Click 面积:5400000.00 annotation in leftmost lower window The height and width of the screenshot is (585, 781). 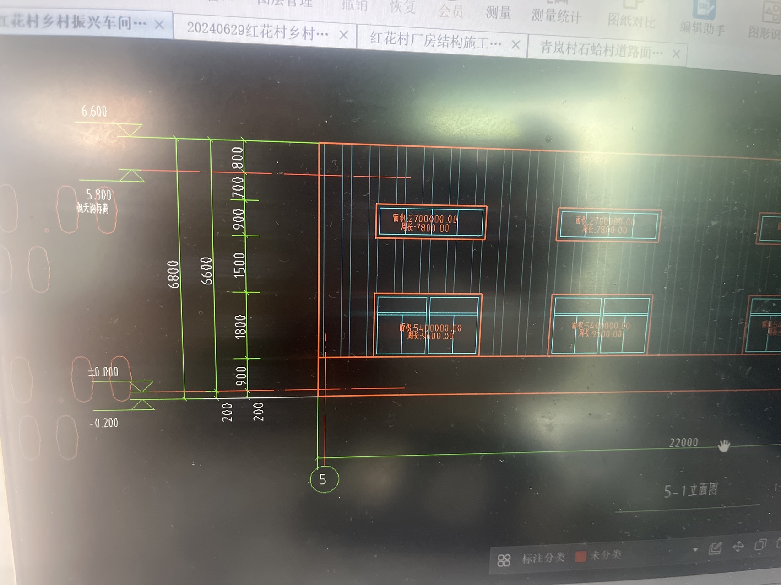[x=430, y=327]
